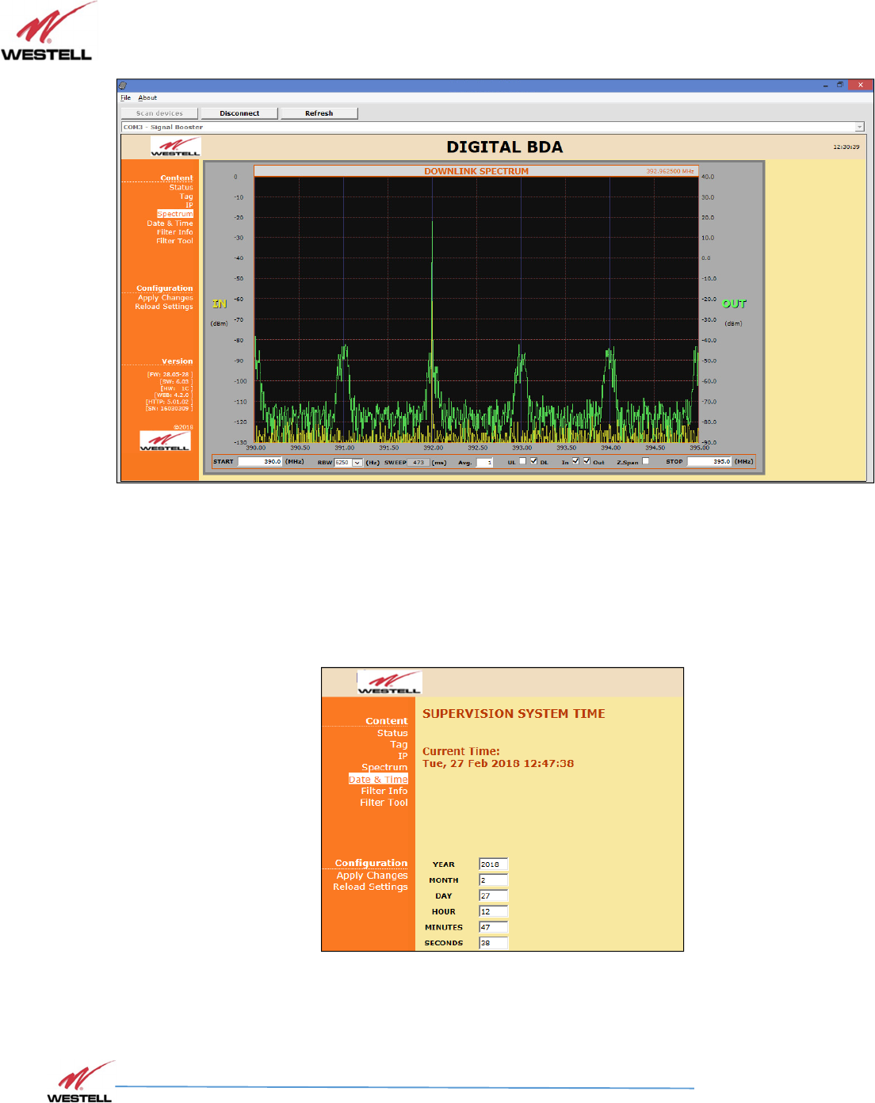Open Date & Time in the spectrum window sidebar
Viewport: 875px width, 1103px height.
[x=170, y=223]
